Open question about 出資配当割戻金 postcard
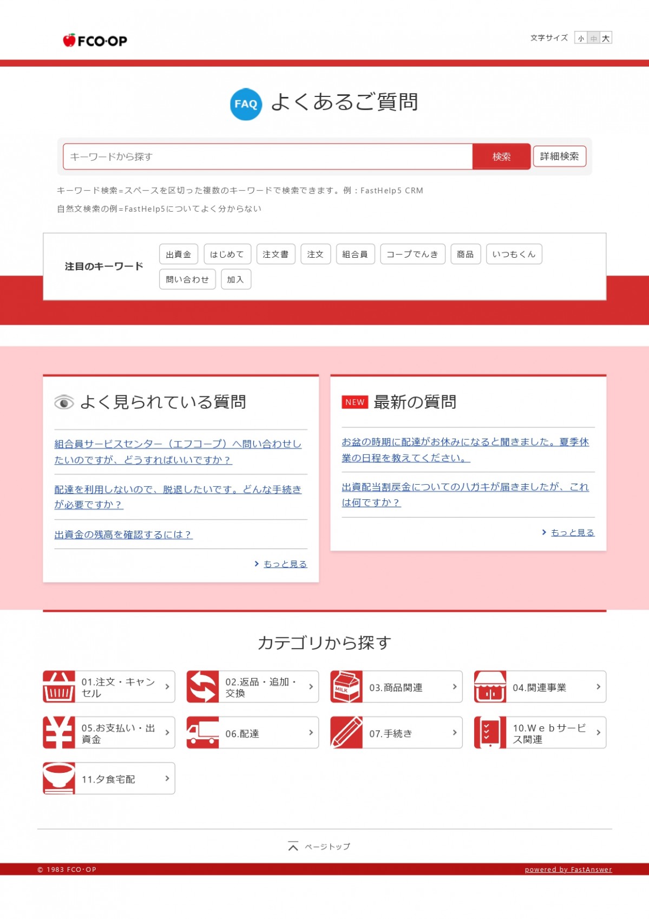 click(466, 494)
